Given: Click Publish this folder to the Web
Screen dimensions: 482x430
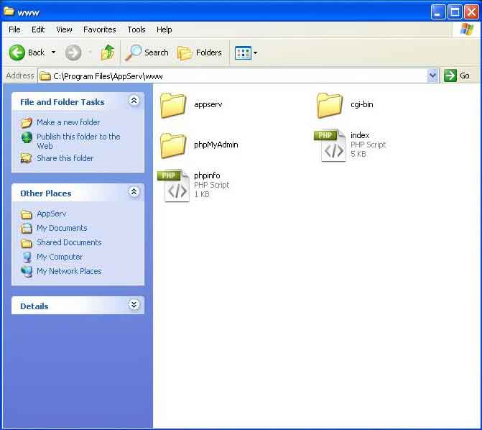Looking at the screenshot, I should (x=78, y=141).
